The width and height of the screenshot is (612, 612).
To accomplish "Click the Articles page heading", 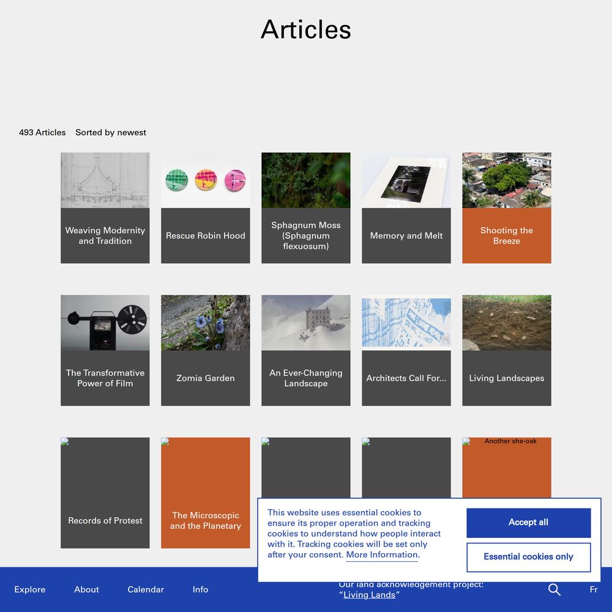I will (x=305, y=29).
